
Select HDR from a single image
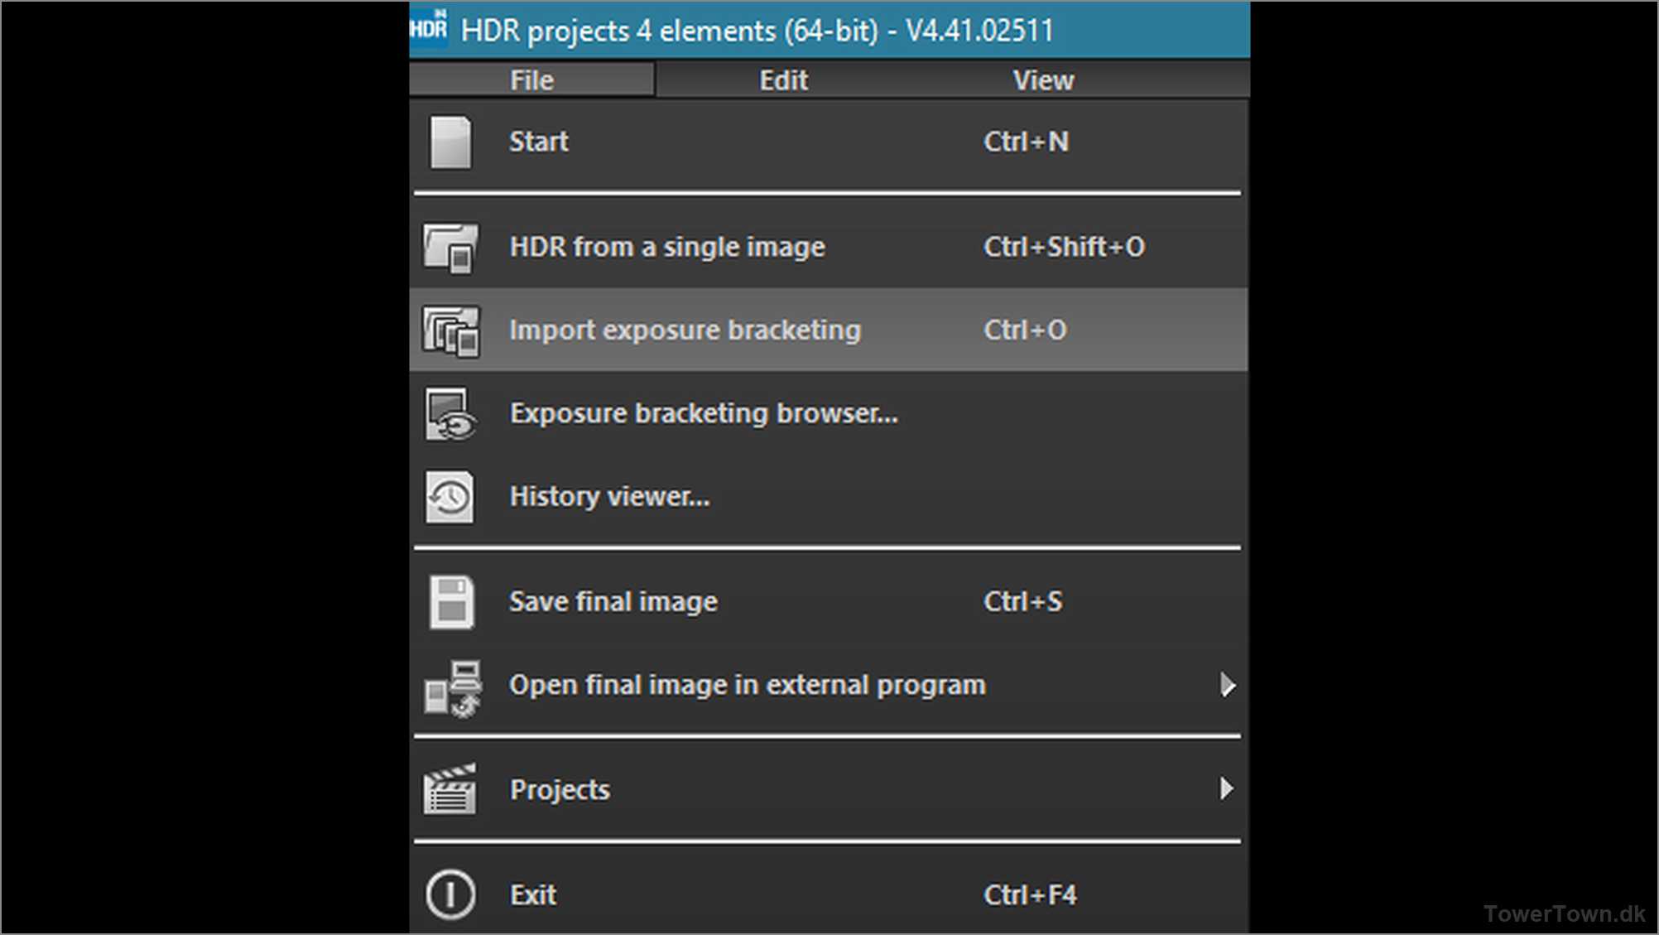pyautogui.click(x=667, y=247)
